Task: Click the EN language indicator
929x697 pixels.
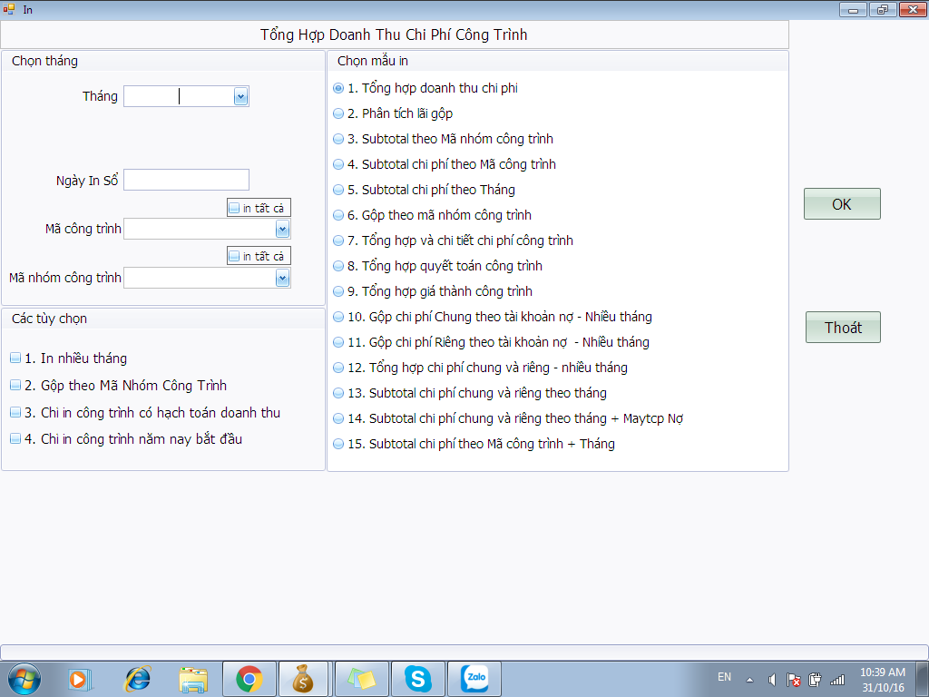Action: [724, 677]
